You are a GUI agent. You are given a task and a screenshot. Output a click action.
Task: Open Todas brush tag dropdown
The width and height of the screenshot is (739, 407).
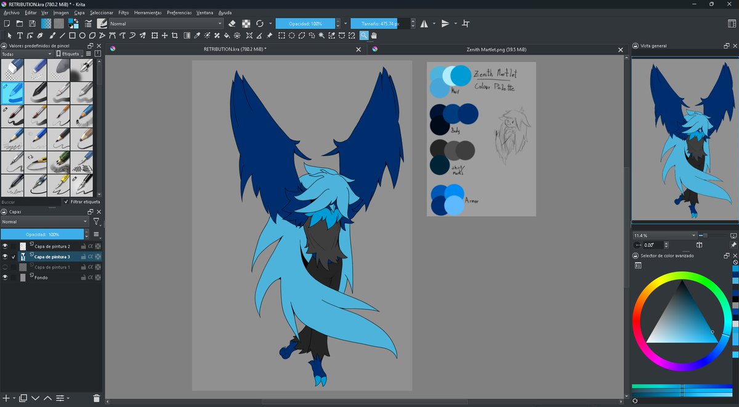pyautogui.click(x=26, y=54)
